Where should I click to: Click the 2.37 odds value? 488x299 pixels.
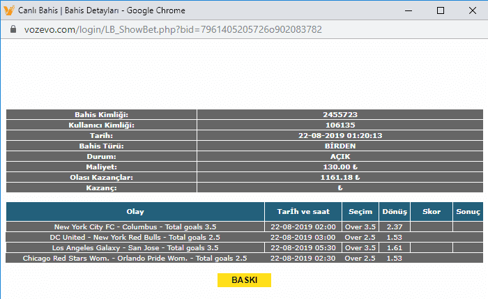pyautogui.click(x=395, y=227)
